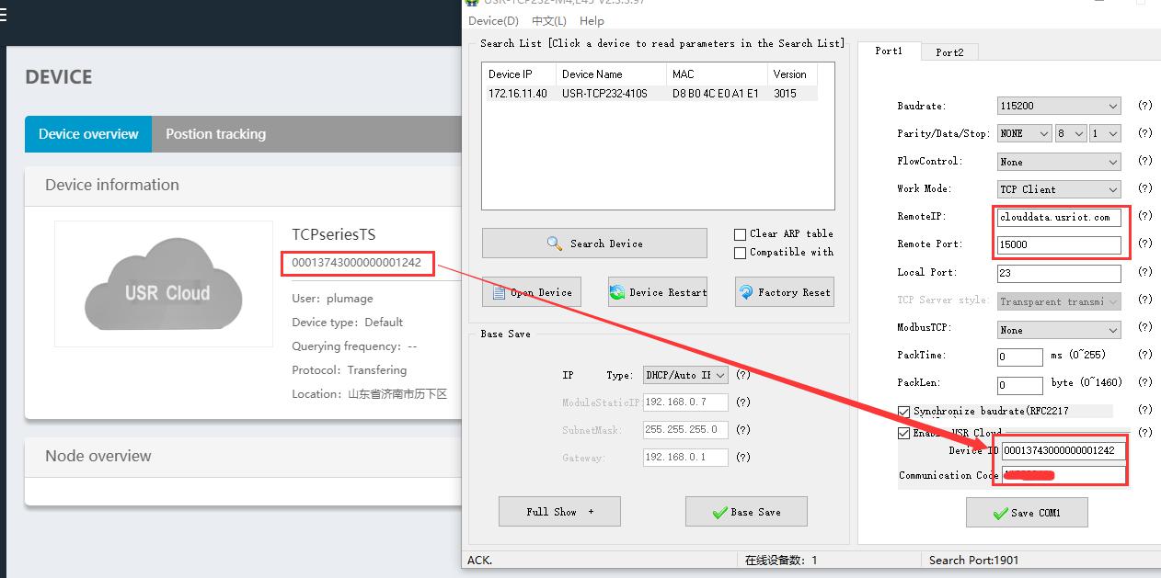Open the TCP Server style dropdown
Viewport: 1161px width, 578px height.
click(x=1059, y=301)
